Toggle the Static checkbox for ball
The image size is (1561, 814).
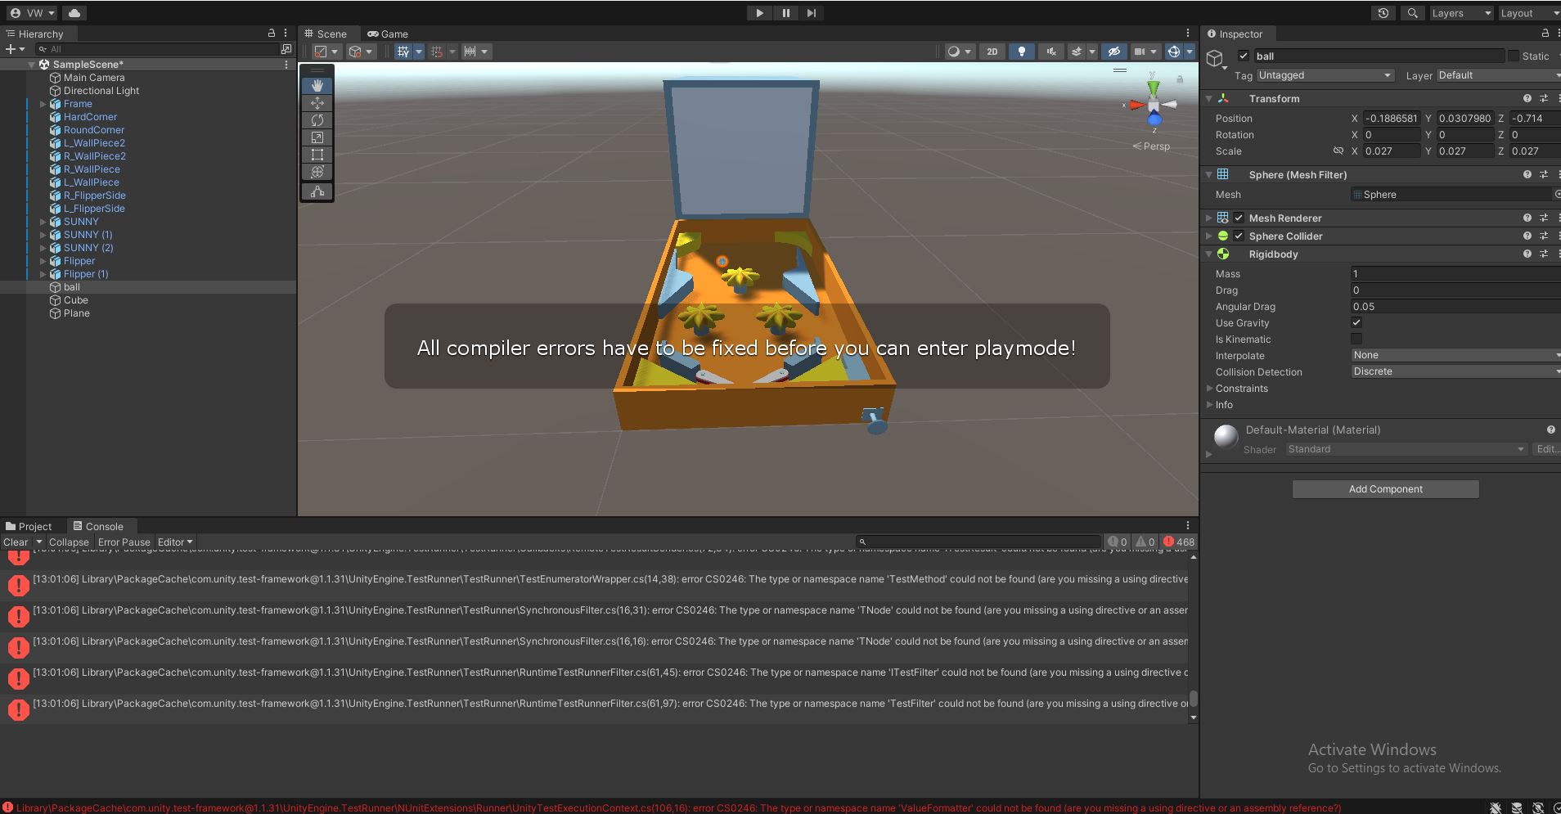tap(1514, 56)
